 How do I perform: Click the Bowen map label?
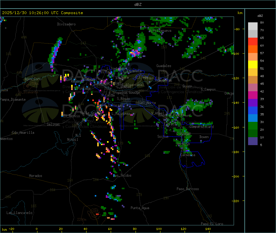point(204,137)
